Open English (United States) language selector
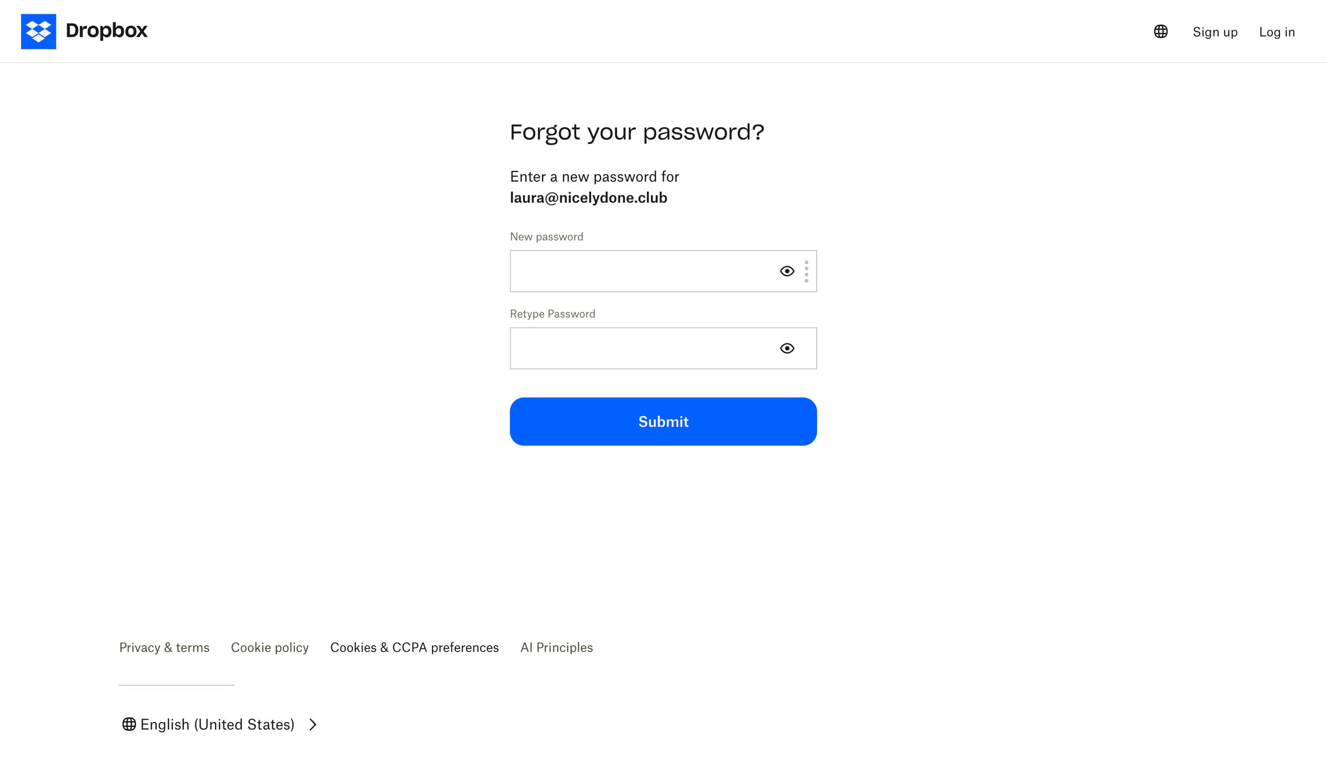This screenshot has width=1327, height=780. [x=218, y=724]
